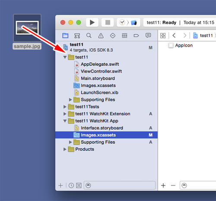The height and width of the screenshot is (201, 216).
Task: Open the Issue navigator warning triangle
Action: [101, 36]
